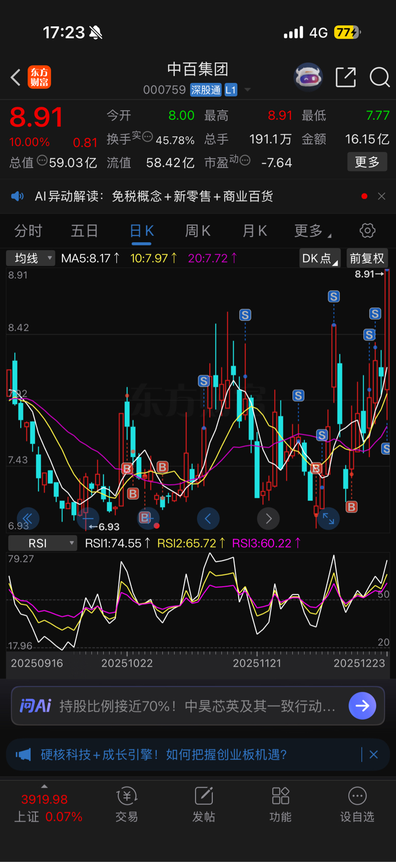This screenshot has height=862, width=396.
Task: Jump to earliest with double-left chevron
Action: point(28,518)
